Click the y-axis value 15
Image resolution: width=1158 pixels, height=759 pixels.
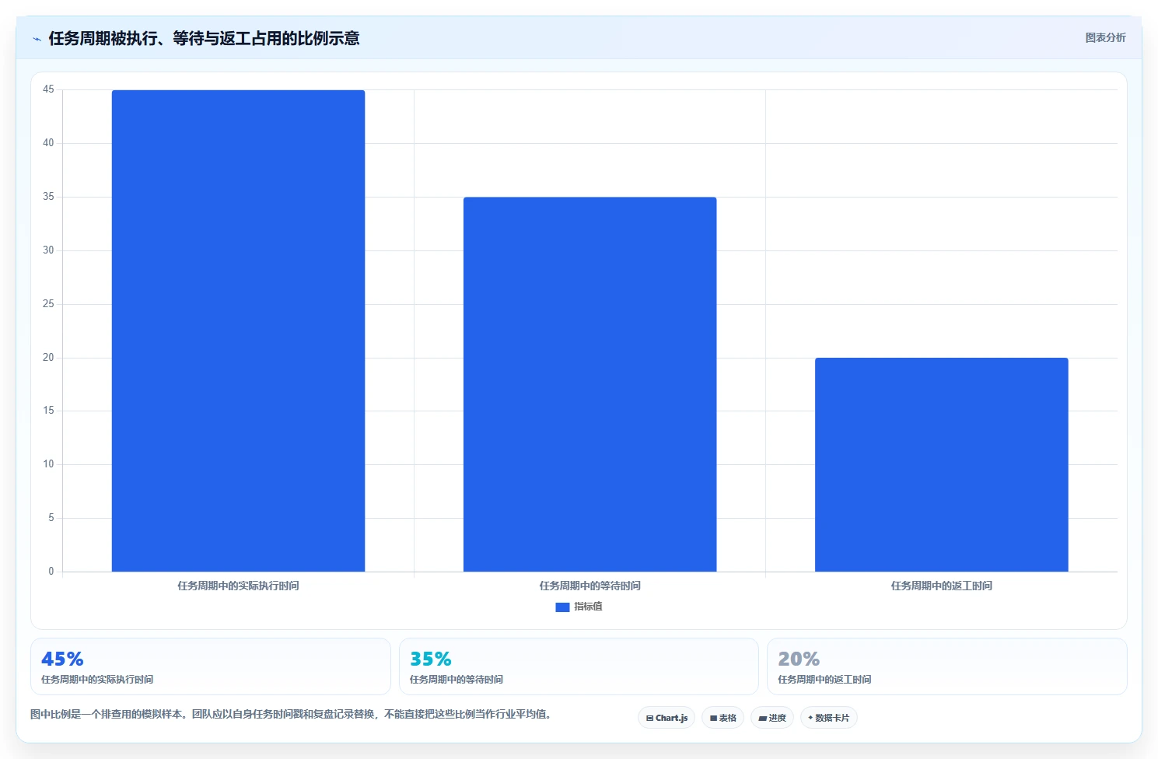pos(48,411)
